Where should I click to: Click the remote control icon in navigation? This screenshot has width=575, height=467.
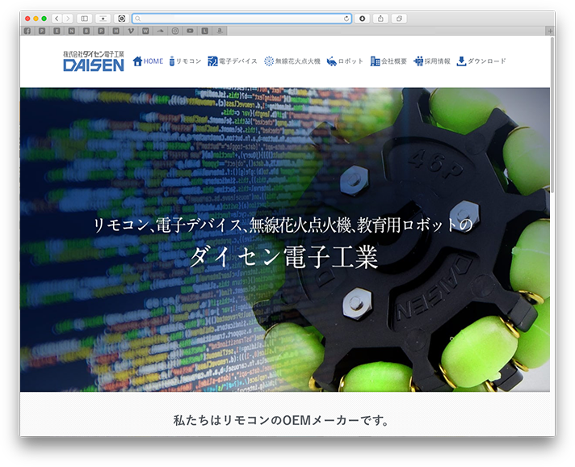(172, 61)
